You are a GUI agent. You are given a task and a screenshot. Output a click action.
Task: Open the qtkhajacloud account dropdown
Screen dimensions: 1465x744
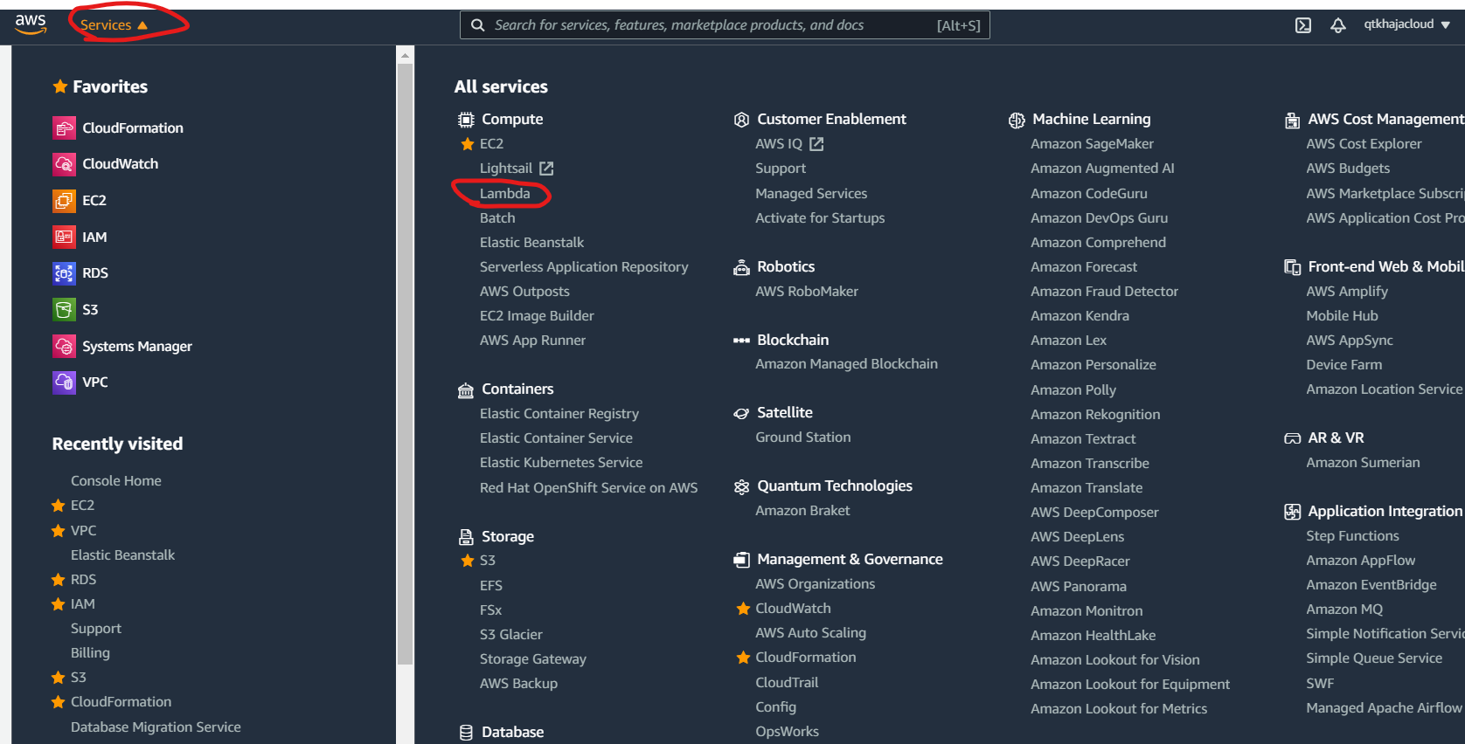click(x=1407, y=24)
